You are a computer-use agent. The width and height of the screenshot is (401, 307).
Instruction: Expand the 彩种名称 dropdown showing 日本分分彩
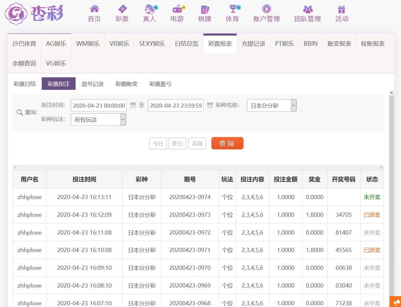coord(271,105)
